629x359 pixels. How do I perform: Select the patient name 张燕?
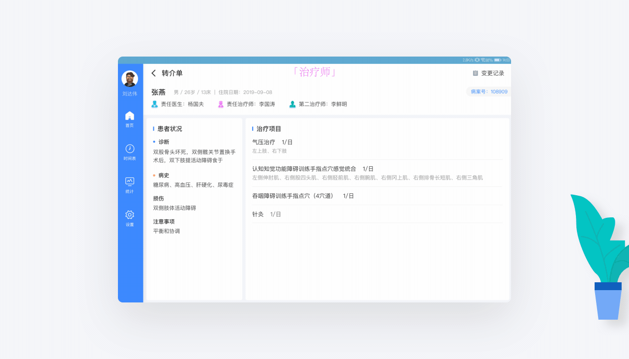(x=158, y=92)
